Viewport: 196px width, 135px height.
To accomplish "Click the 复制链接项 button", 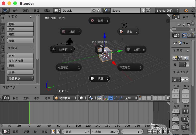I will (x=20, y=61).
